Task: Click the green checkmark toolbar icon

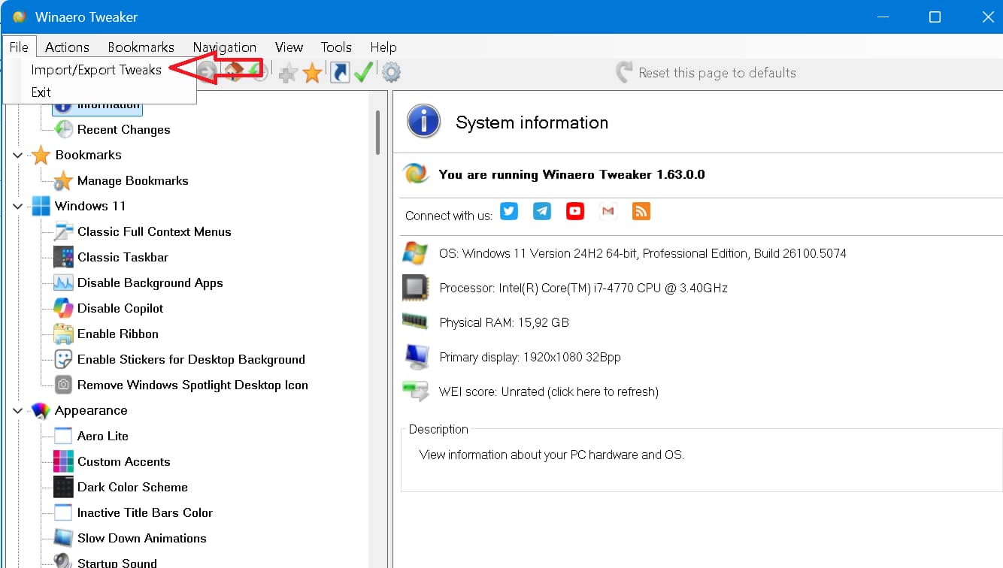Action: pyautogui.click(x=364, y=73)
